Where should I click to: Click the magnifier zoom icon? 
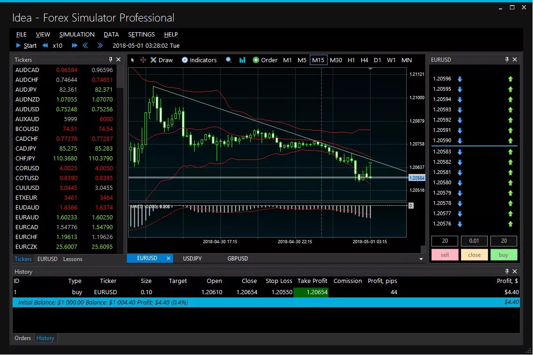(x=229, y=60)
